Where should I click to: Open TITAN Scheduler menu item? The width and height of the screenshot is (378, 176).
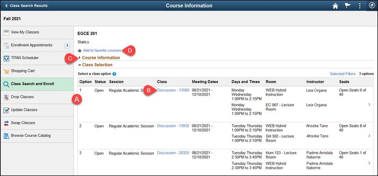(x=37, y=58)
